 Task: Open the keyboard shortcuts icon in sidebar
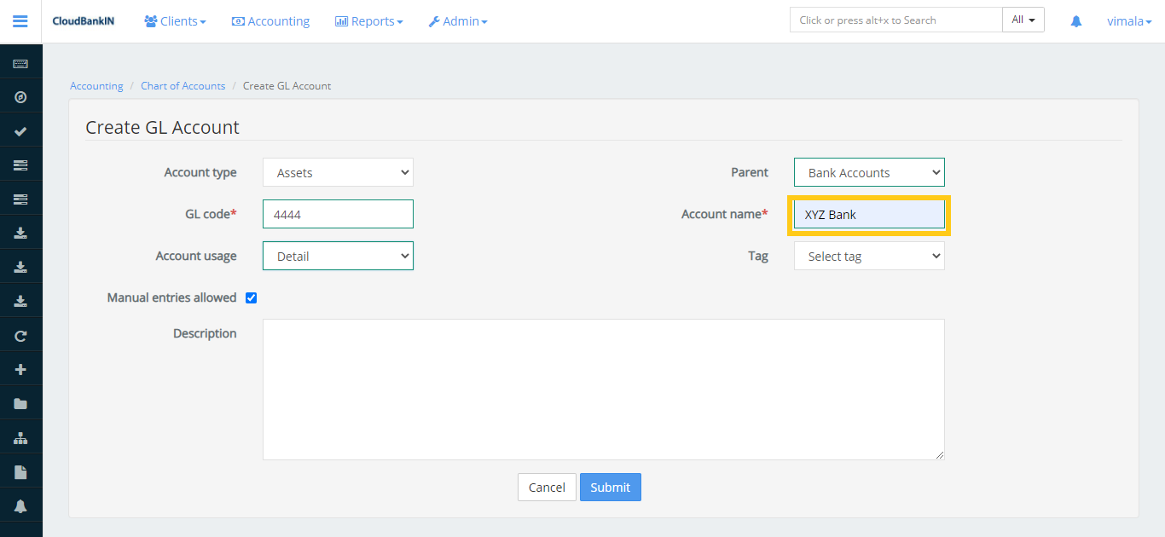(x=20, y=61)
